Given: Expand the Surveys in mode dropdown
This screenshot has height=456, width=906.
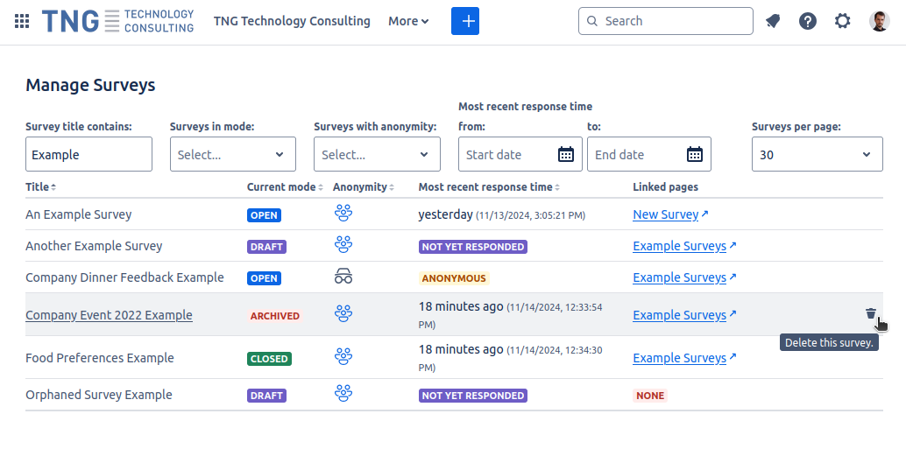Looking at the screenshot, I should [x=233, y=155].
